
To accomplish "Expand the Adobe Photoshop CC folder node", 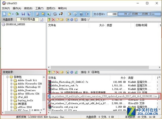I will coord(11,87).
